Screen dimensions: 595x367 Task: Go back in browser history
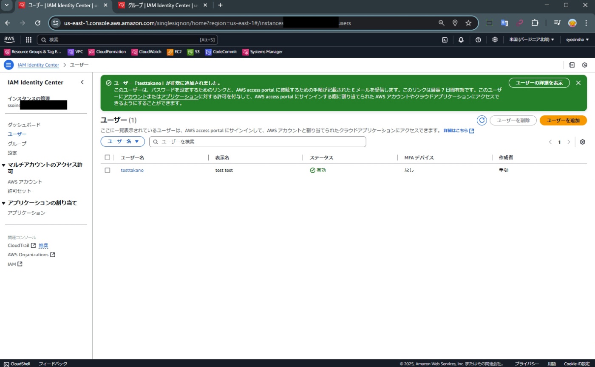(8, 23)
